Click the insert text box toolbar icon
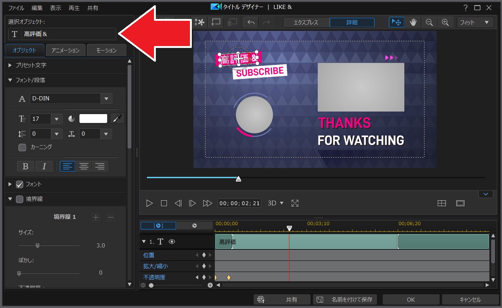The height and width of the screenshot is (308, 502). click(x=216, y=22)
